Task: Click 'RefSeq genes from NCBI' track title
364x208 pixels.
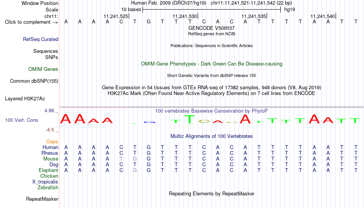Action: pyautogui.click(x=212, y=34)
